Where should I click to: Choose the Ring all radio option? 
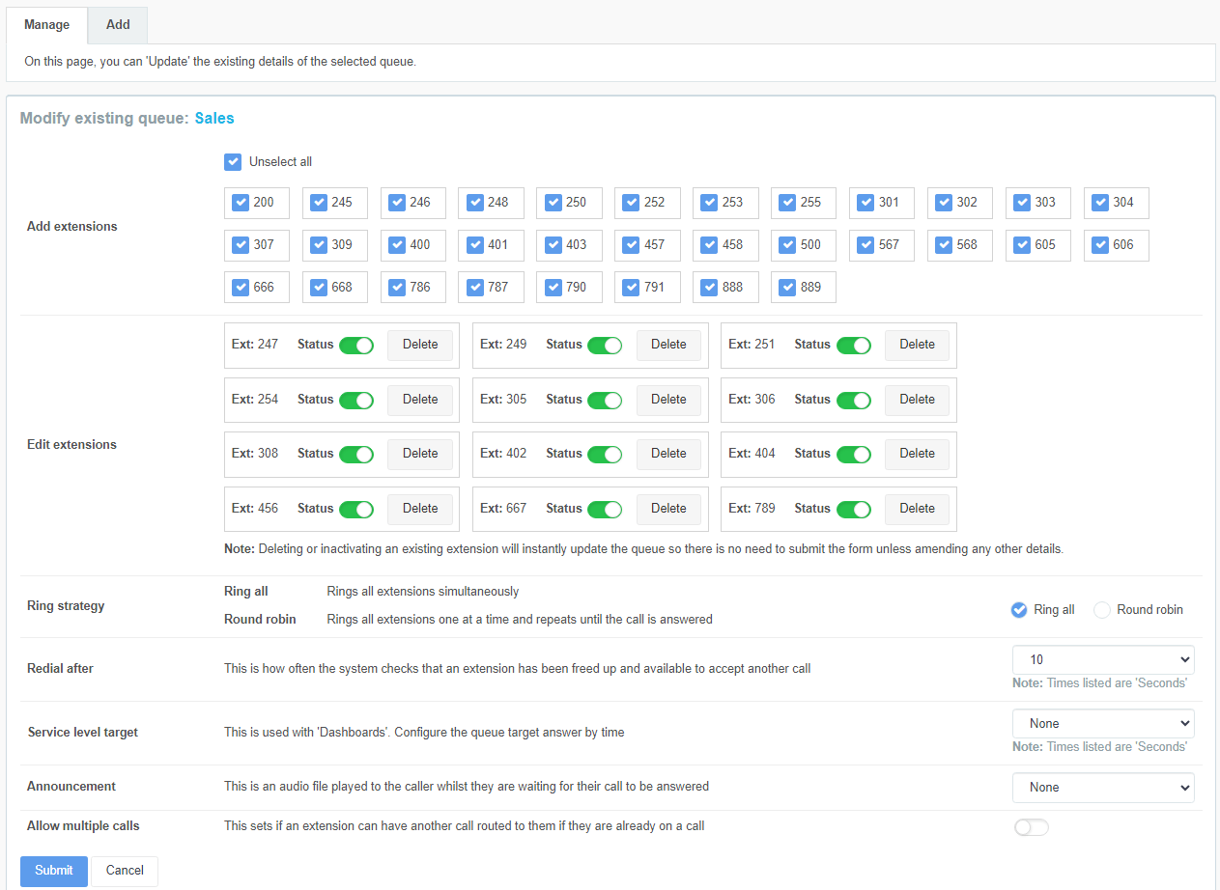click(1018, 610)
